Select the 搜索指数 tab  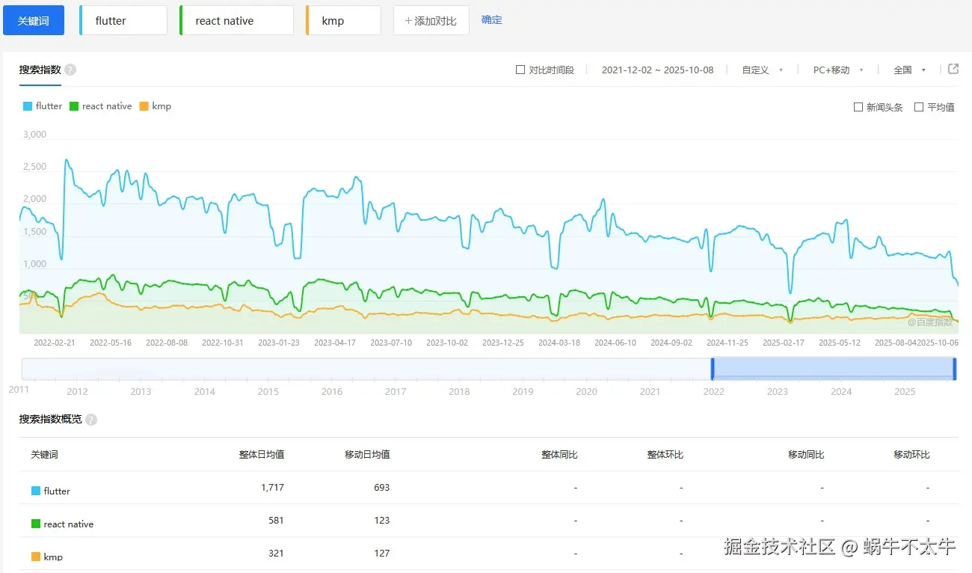pyautogui.click(x=40, y=70)
